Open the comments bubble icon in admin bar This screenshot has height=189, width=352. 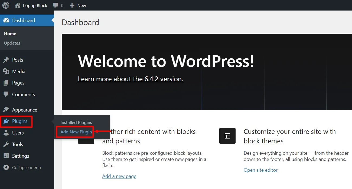point(56,5)
